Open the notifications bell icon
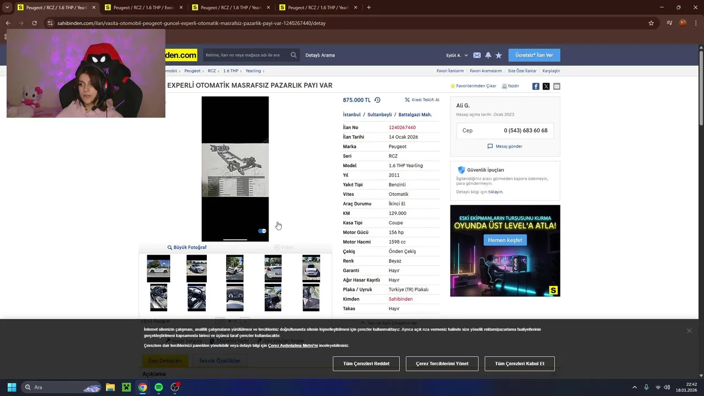 click(x=488, y=55)
